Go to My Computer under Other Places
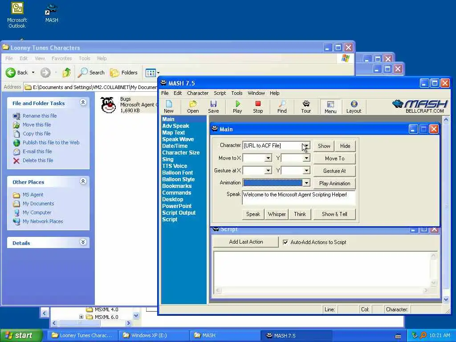The width and height of the screenshot is (456, 342). coord(37,212)
